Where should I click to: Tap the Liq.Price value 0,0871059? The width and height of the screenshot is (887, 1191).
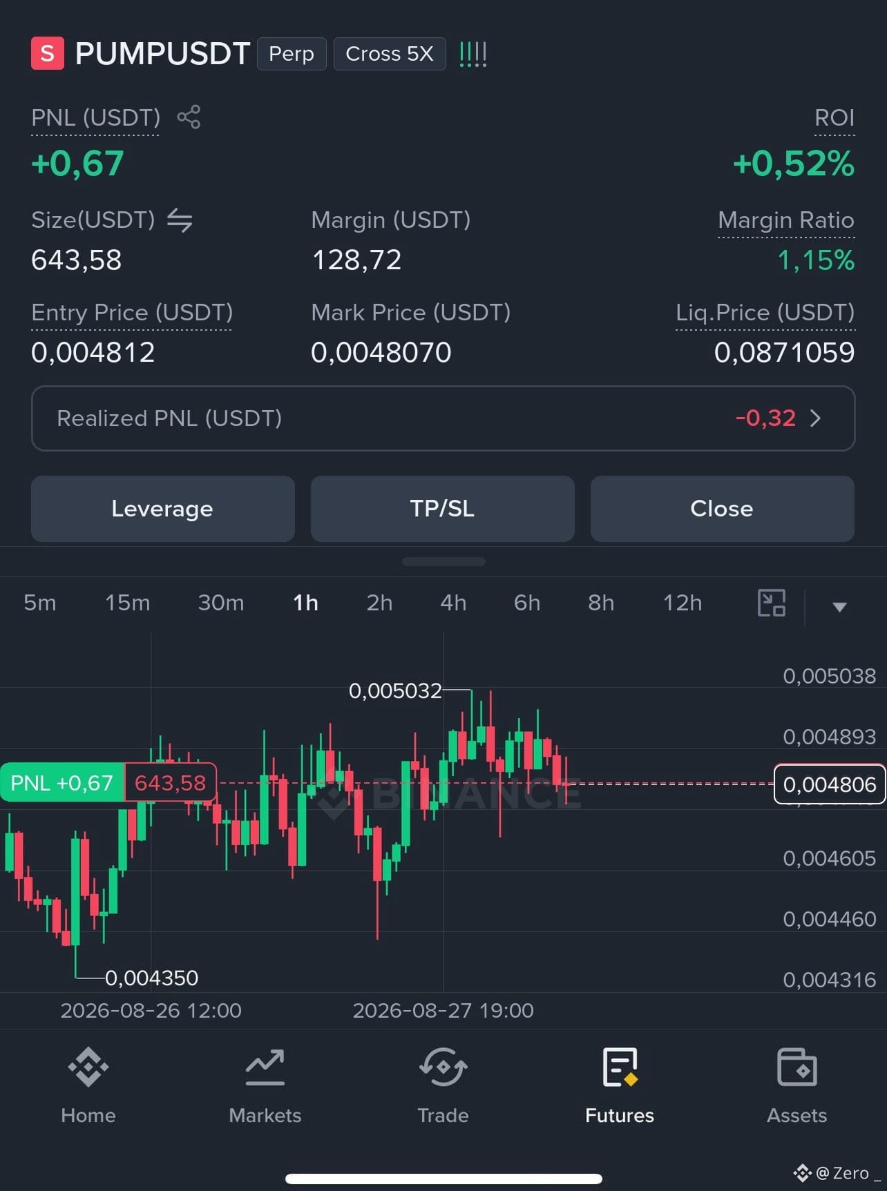tap(785, 353)
